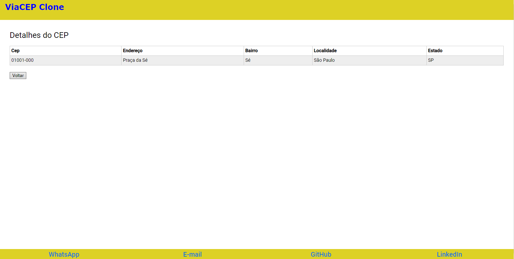The image size is (514, 259).
Task: Select the Estado column header
Action: tap(435, 50)
